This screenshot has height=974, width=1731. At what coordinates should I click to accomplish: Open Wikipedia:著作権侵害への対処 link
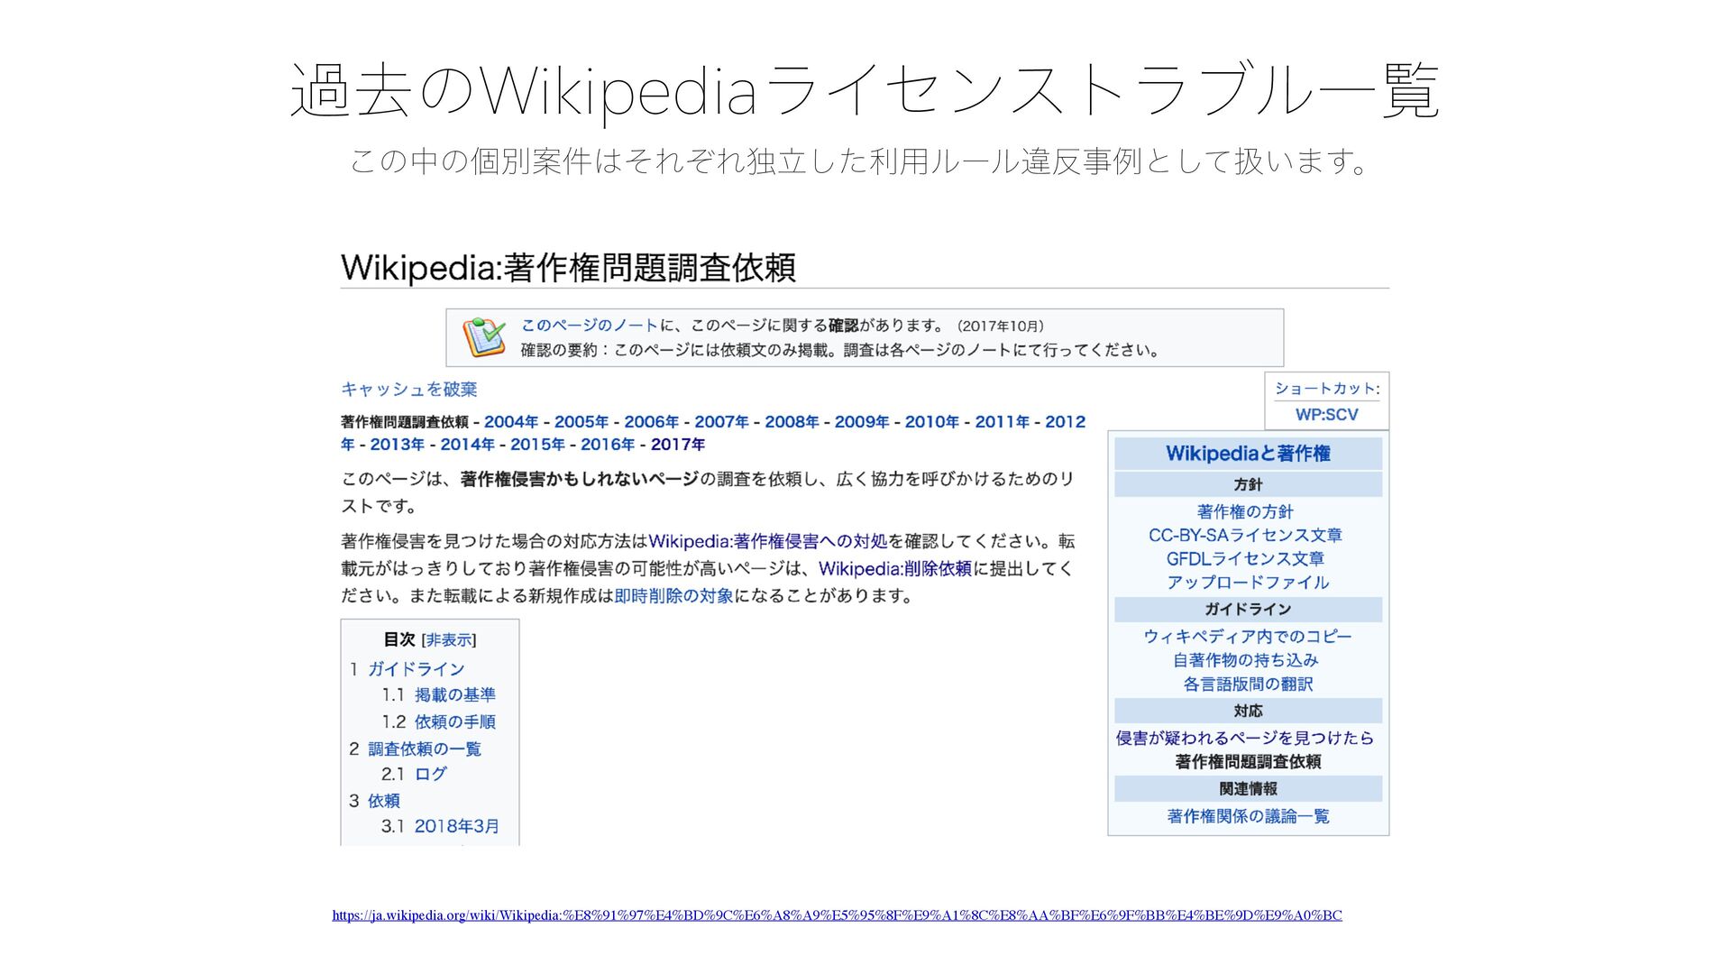(767, 541)
